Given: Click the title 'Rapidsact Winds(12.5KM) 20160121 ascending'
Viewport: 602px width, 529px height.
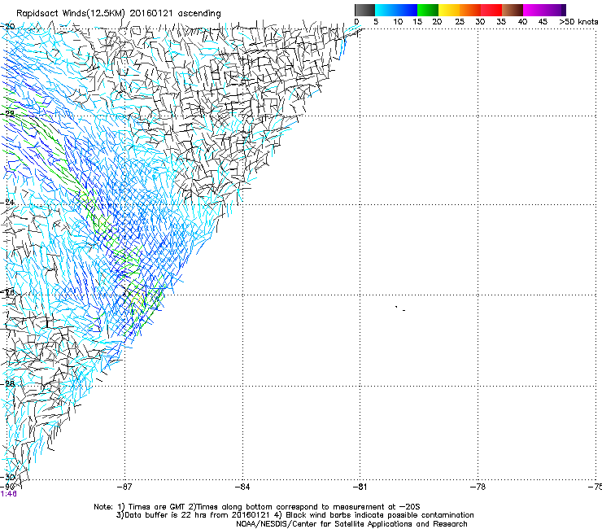Looking at the screenshot, I should (x=119, y=14).
